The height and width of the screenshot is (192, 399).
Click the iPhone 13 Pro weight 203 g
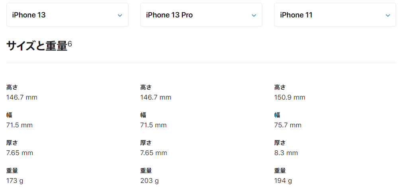[149, 181]
